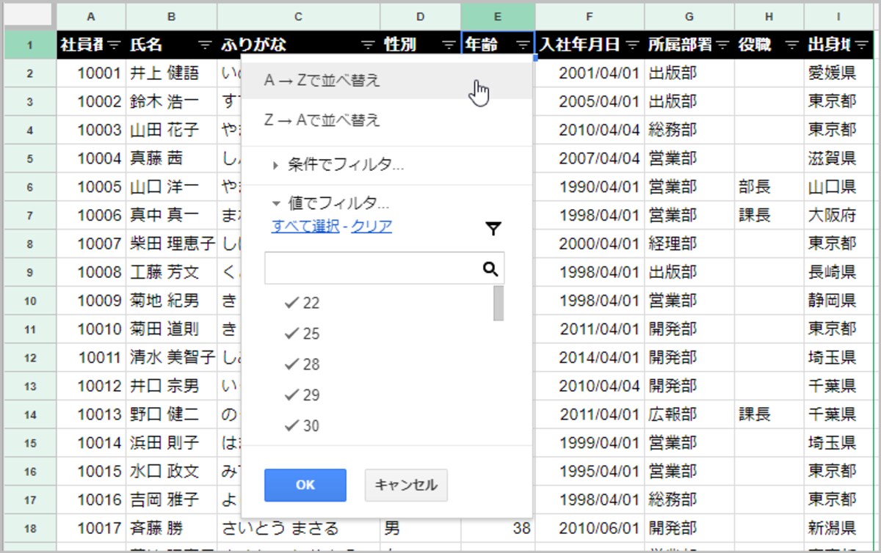Open filter dropdown for 出身地 column
The height and width of the screenshot is (553, 881).
862,45
